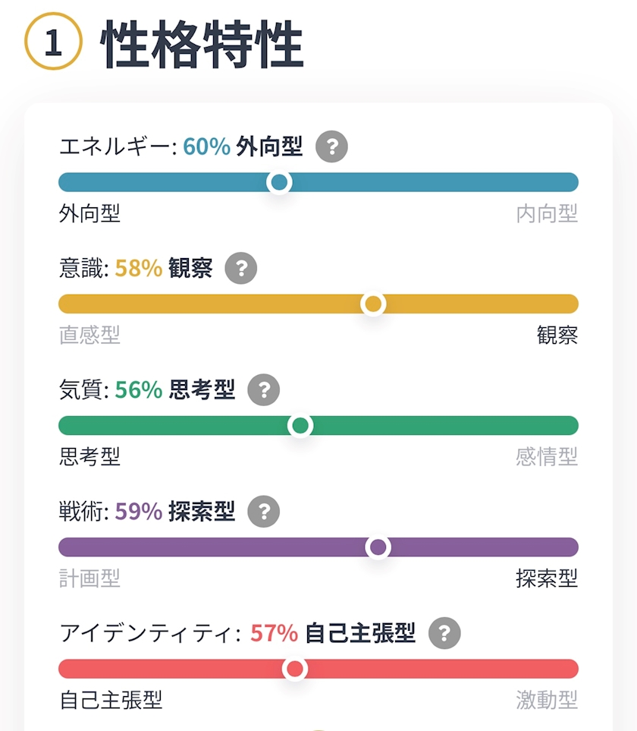Select the 感情型 label under green bar
Image resolution: width=637 pixels, height=731 pixels.
click(547, 457)
